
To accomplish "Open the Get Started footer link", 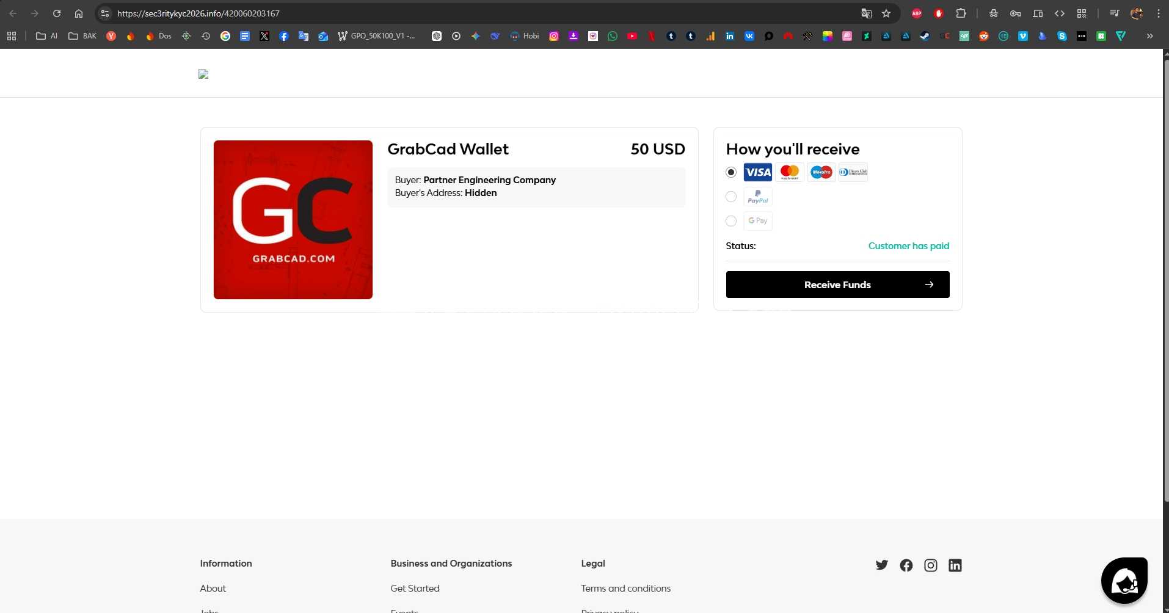I will 415,589.
